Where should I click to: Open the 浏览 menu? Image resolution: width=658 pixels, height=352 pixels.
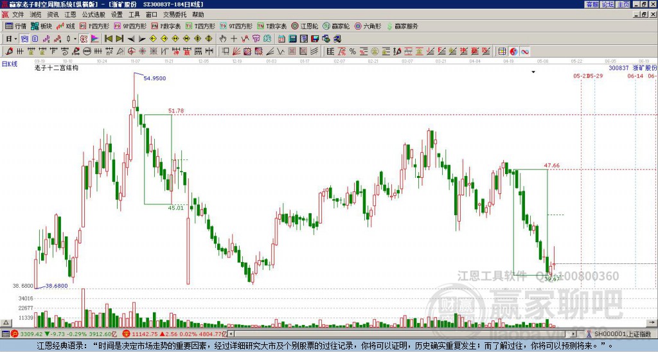click(36, 15)
